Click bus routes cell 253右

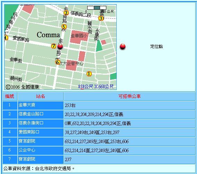[130, 105]
